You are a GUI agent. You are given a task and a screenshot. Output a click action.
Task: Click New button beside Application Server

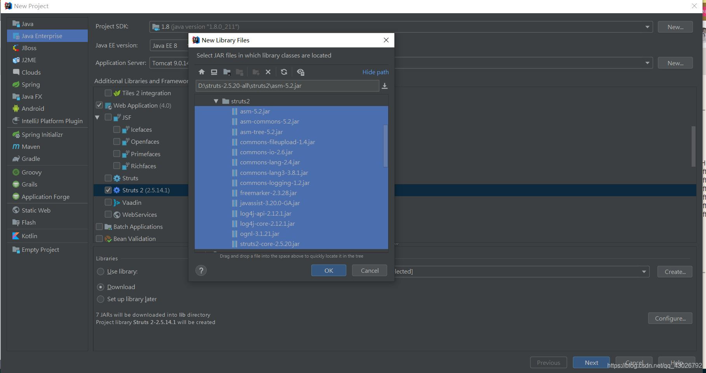(x=675, y=63)
